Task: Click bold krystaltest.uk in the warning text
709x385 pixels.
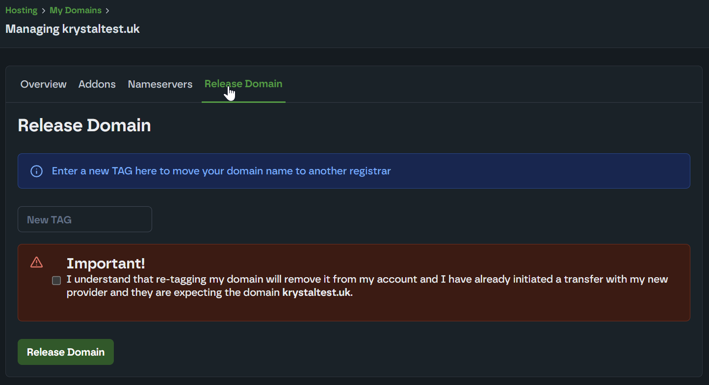Action: tap(316, 293)
